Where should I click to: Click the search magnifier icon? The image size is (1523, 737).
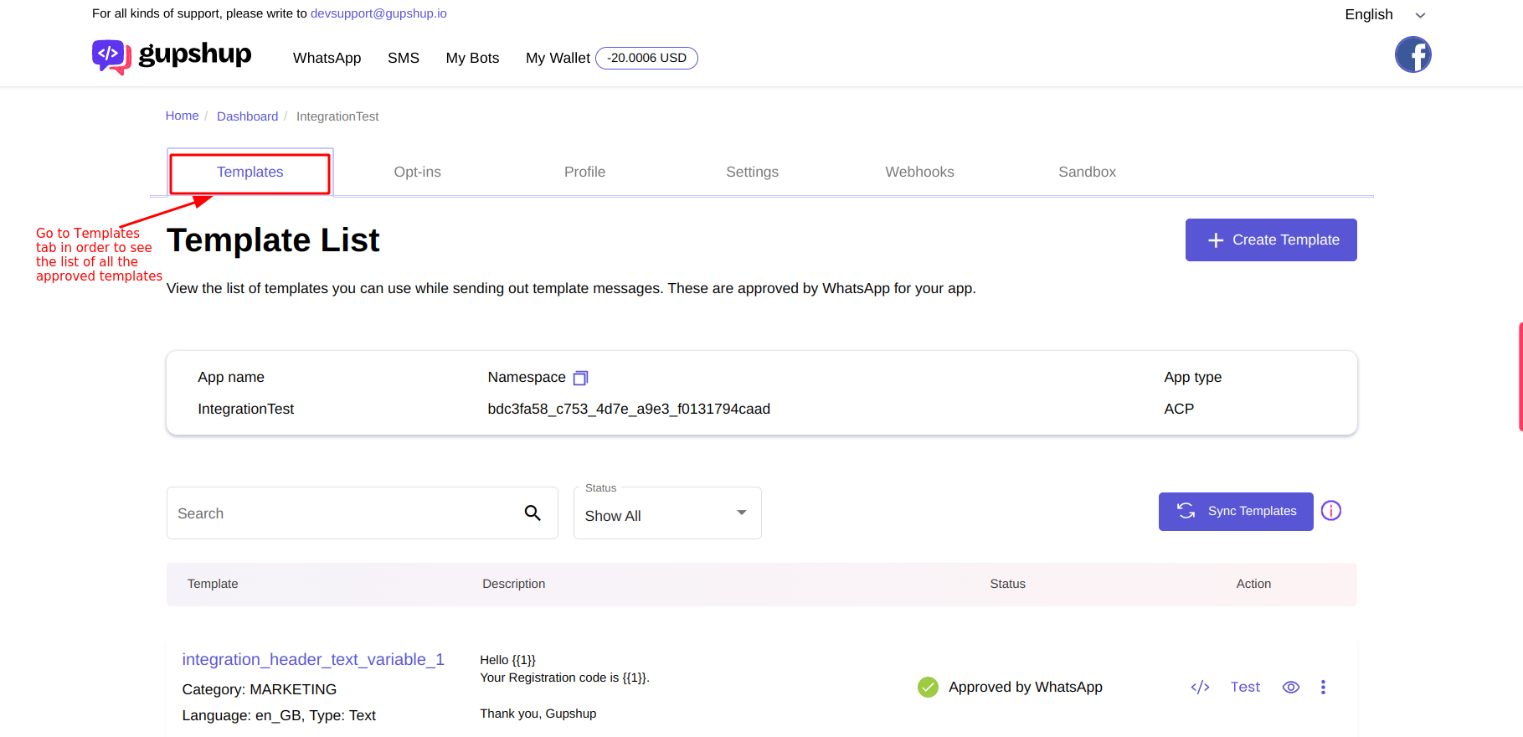533,513
